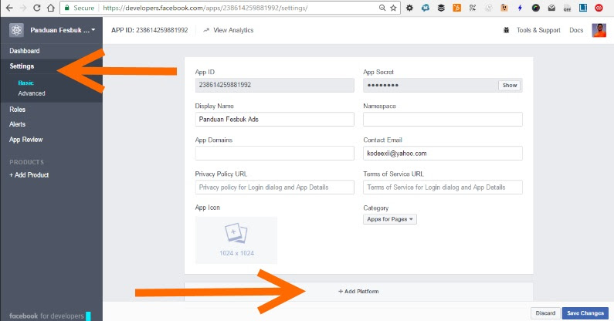
Task: Click the Terms of Service URL field
Action: (443, 187)
